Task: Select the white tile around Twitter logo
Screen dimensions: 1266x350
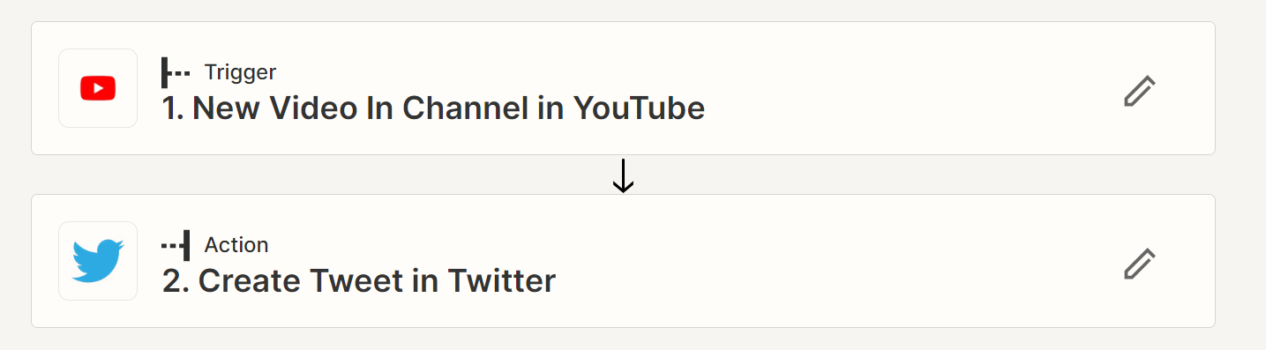Action: [x=98, y=261]
